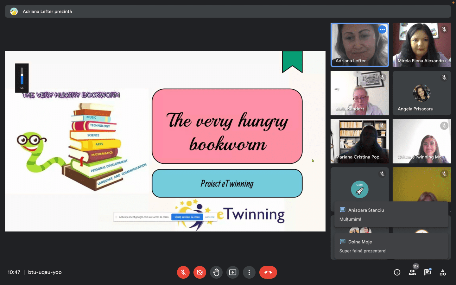Click the 'Adriana Lefter prezintă' banner text
This screenshot has width=456, height=285.
[47, 11]
